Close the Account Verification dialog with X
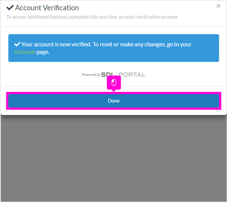The height and width of the screenshot is (202, 227). coord(218,6)
